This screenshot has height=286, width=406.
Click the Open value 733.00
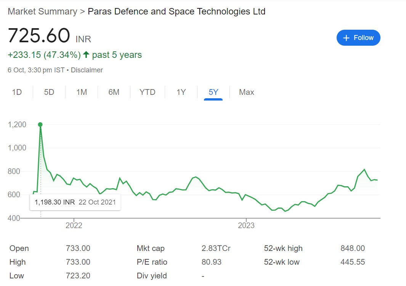click(78, 248)
